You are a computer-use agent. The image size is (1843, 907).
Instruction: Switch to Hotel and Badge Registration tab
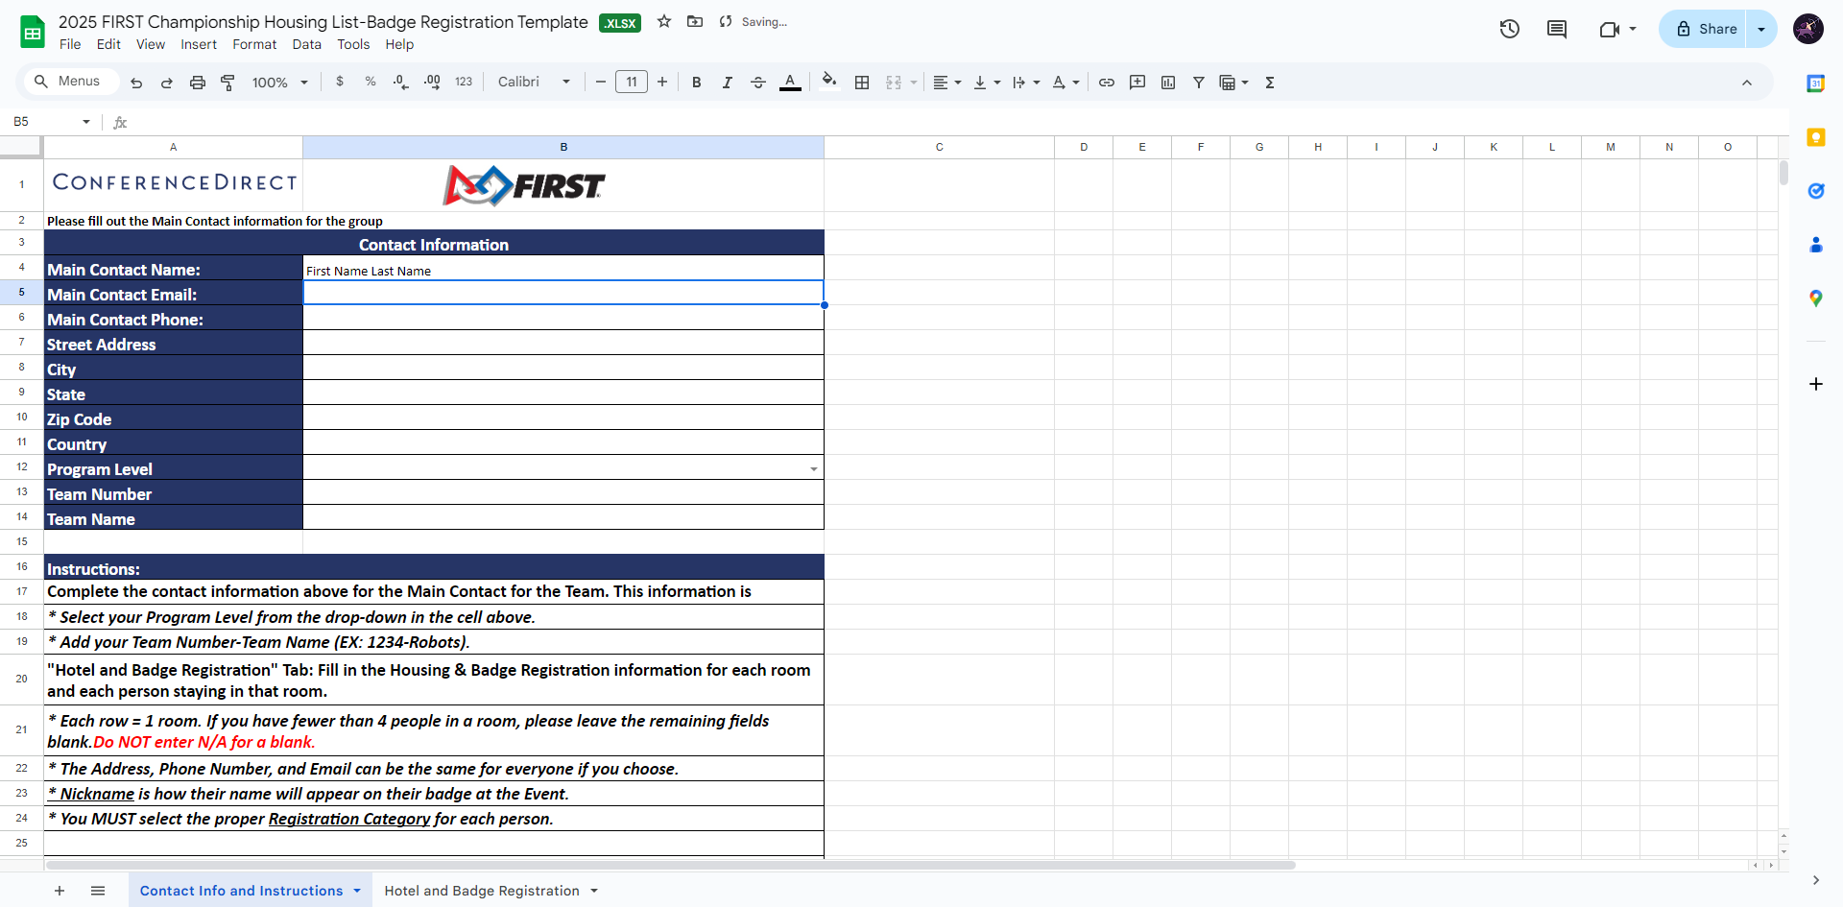[x=482, y=891]
